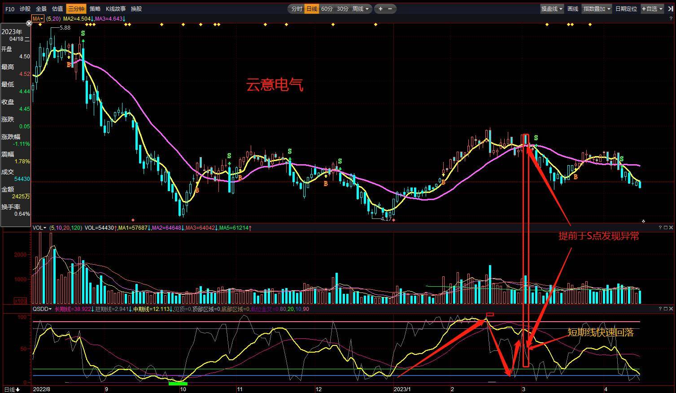Select 日线 daily K-line period

[x=312, y=9]
